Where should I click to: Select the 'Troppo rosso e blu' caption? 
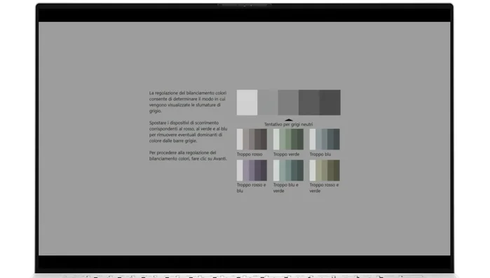(251, 188)
